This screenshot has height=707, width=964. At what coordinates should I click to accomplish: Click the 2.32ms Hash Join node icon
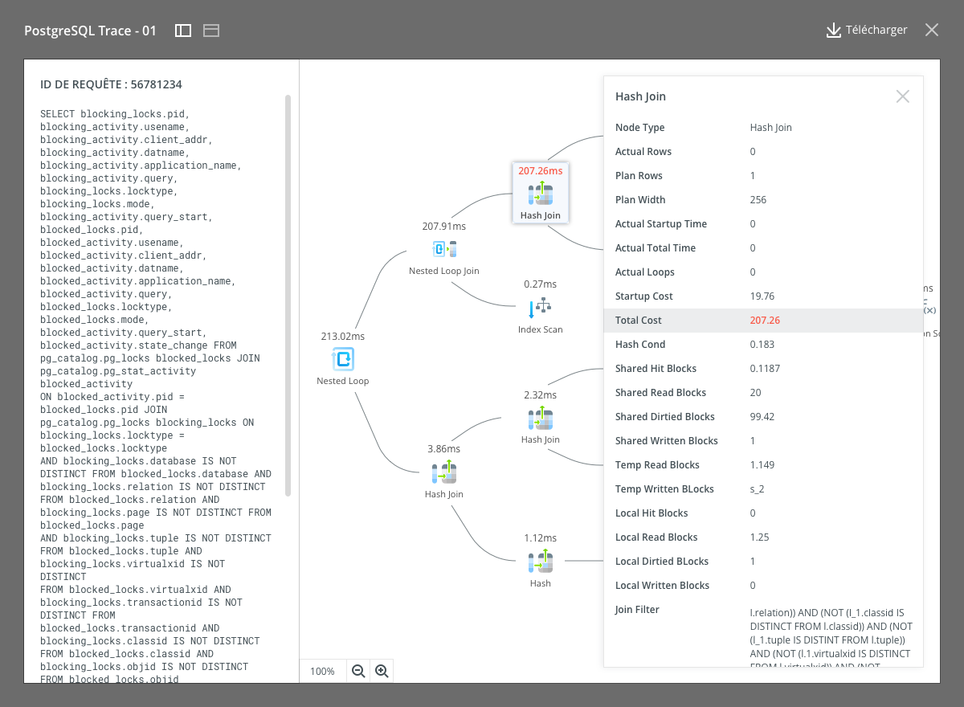pos(541,419)
